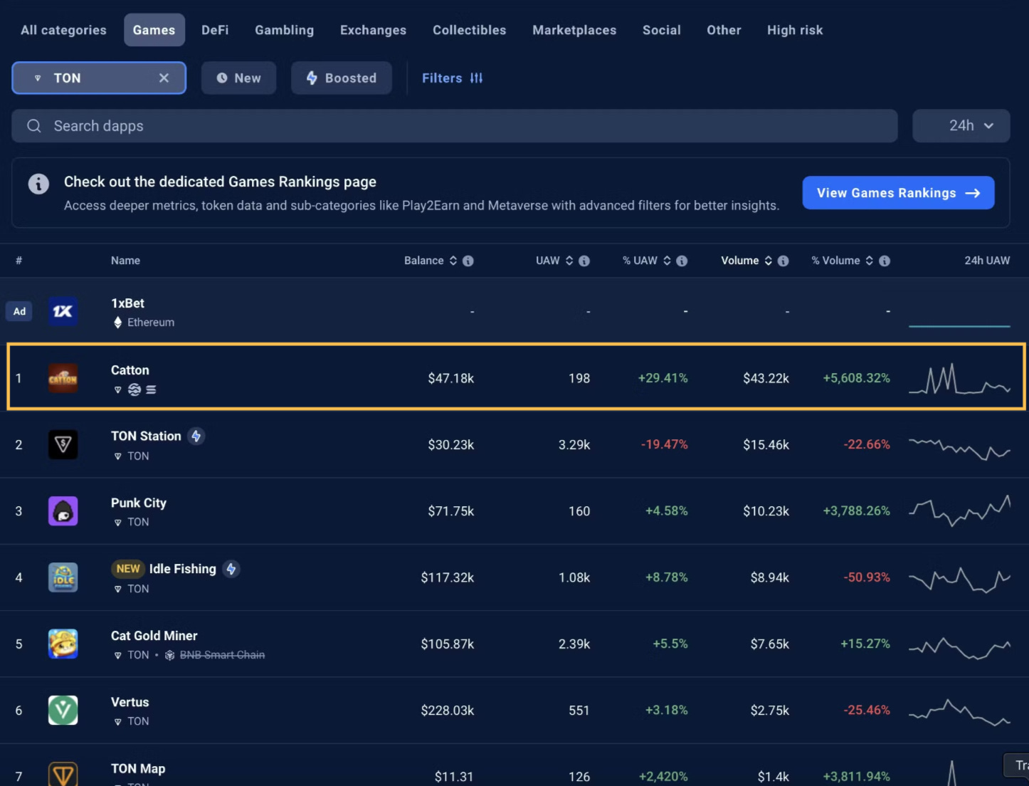The image size is (1029, 786).
Task: Open the Filters panel
Action: click(x=452, y=78)
